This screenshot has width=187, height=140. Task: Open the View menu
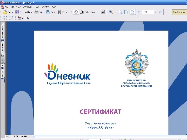pyautogui.click(x=18, y=7)
